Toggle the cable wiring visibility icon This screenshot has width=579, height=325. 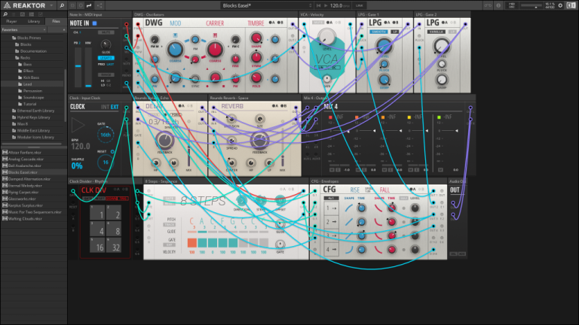pyautogui.click(x=89, y=5)
